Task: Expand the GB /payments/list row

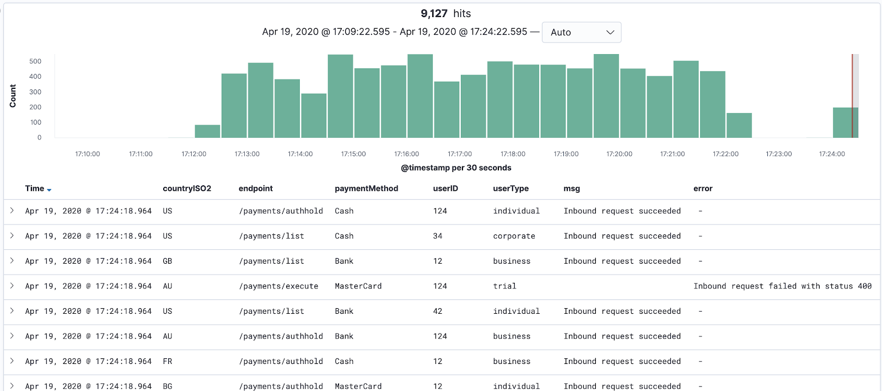Action: (12, 261)
